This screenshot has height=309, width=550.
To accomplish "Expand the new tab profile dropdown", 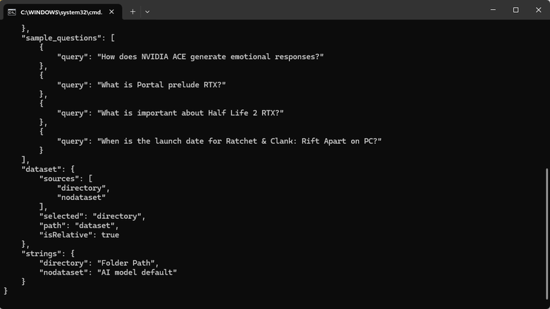I will 147,12.
